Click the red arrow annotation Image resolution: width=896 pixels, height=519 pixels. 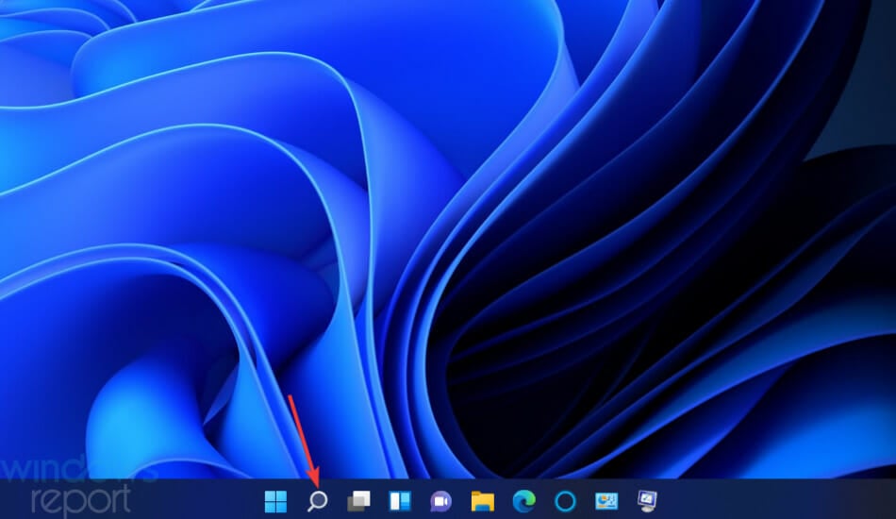pyautogui.click(x=301, y=439)
